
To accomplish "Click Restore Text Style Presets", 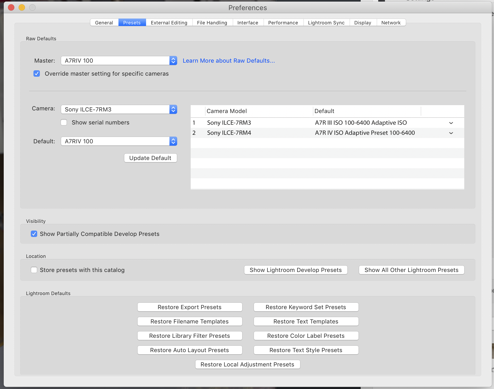I will [x=306, y=350].
